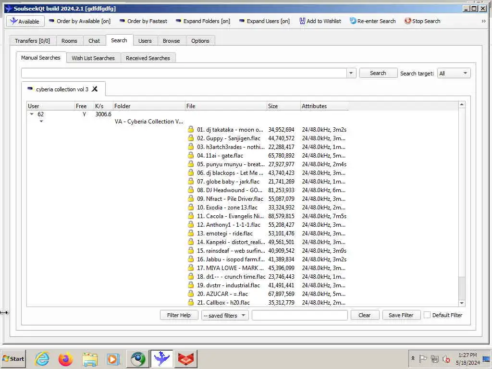Click the Search button
This screenshot has width=492, height=369.
(378, 73)
